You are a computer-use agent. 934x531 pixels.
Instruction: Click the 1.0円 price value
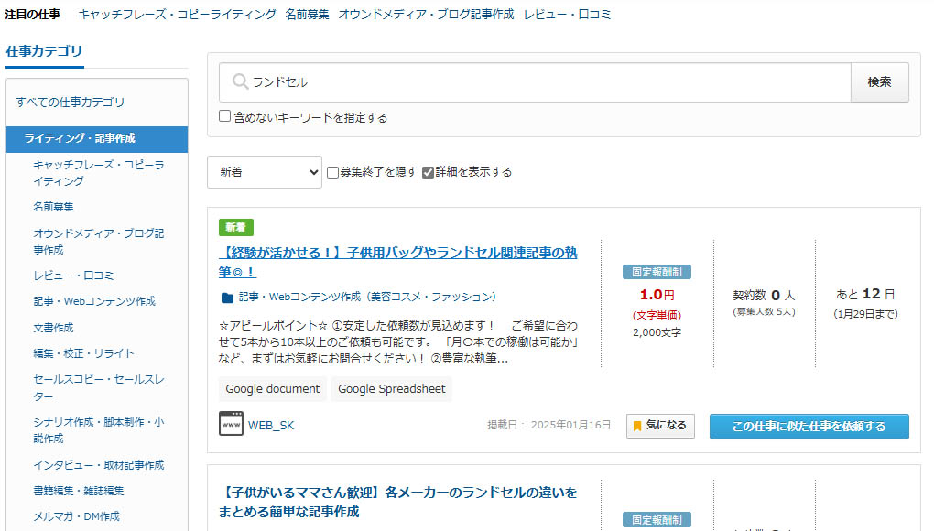[x=657, y=295]
